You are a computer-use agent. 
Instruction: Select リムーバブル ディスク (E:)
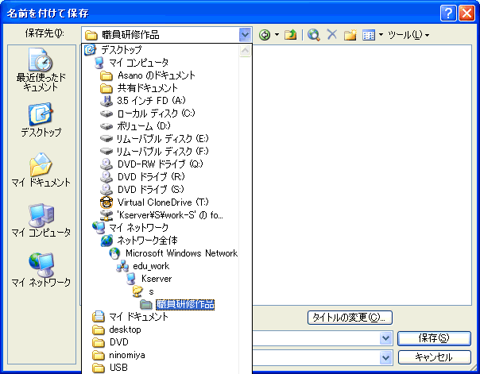pyautogui.click(x=155, y=139)
